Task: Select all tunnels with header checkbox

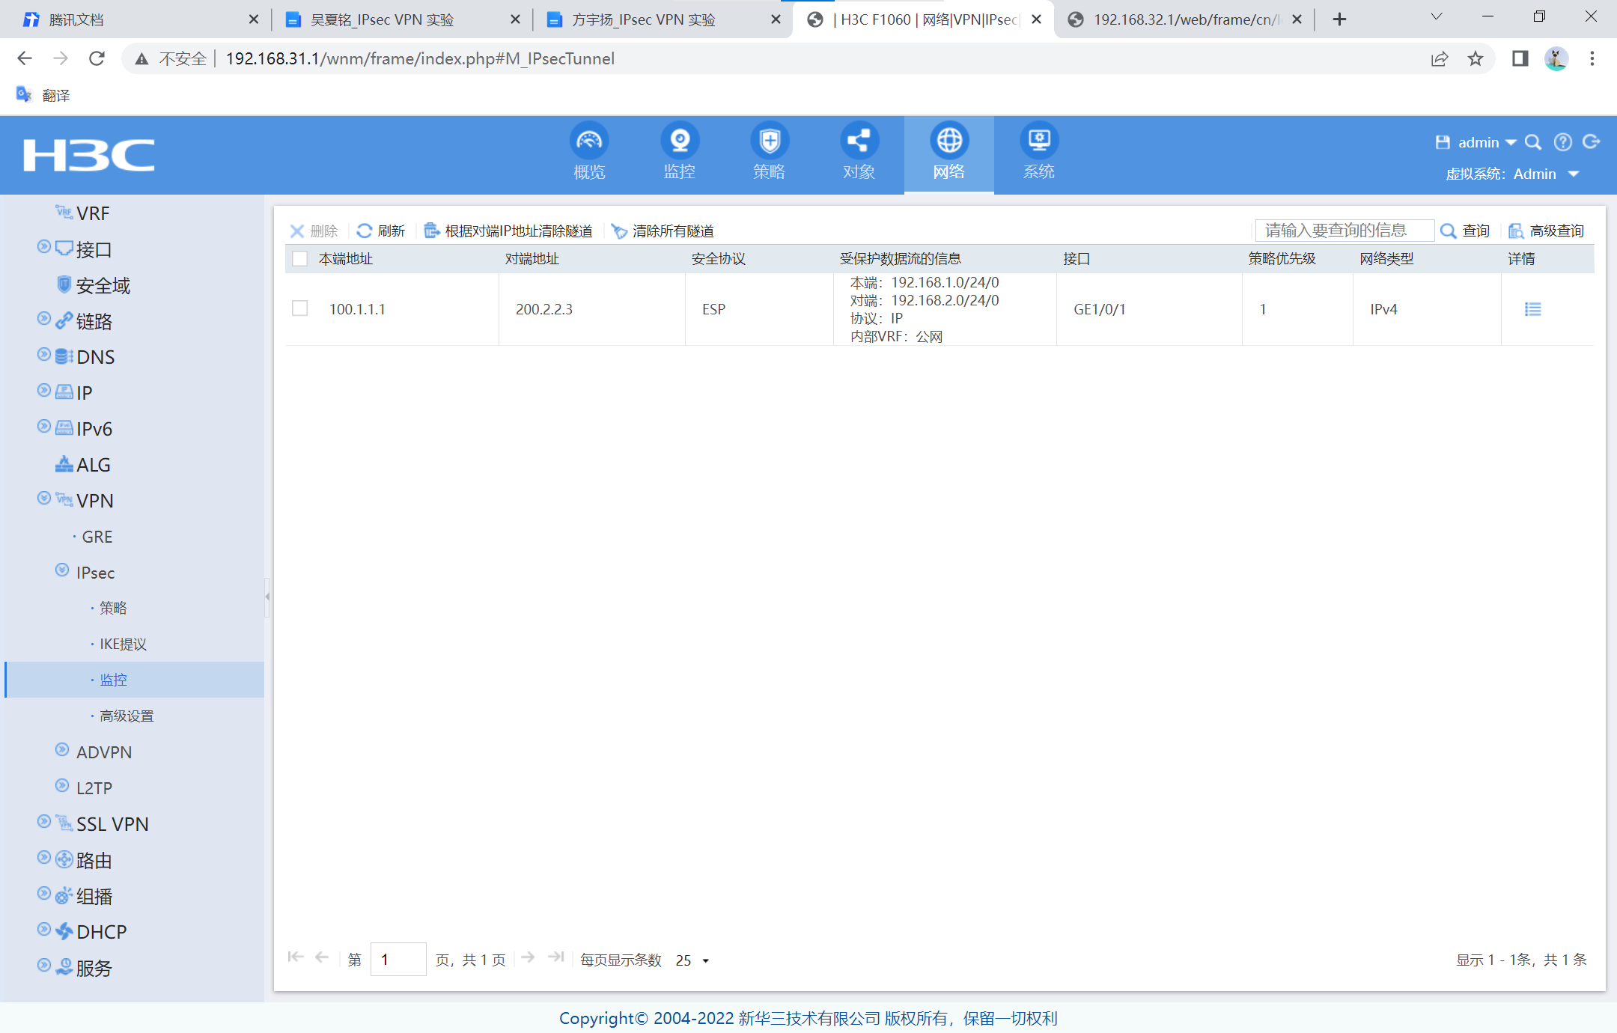Action: [299, 258]
